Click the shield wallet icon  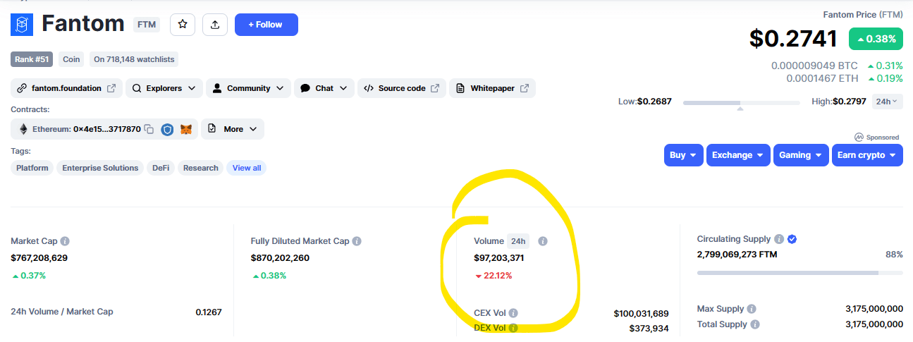(167, 129)
